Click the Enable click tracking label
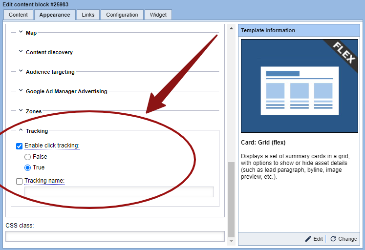The width and height of the screenshot is (365, 250). 52,146
